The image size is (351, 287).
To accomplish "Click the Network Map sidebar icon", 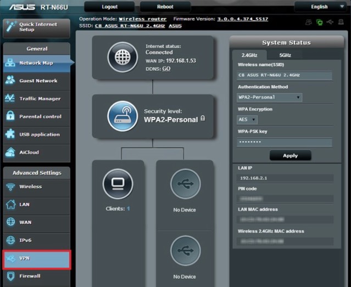I will point(10,63).
